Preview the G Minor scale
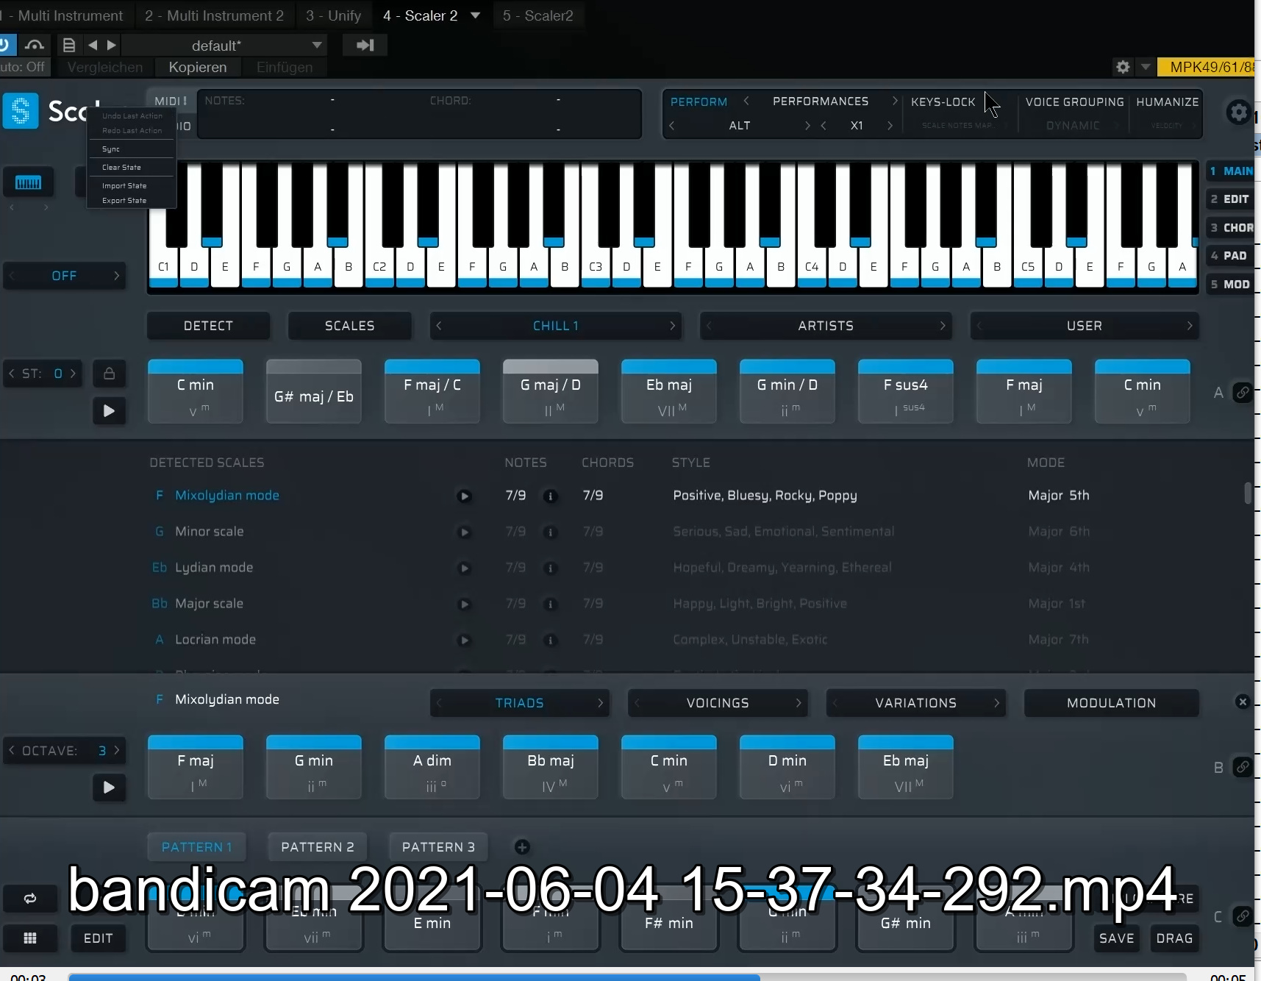 pyautogui.click(x=464, y=532)
